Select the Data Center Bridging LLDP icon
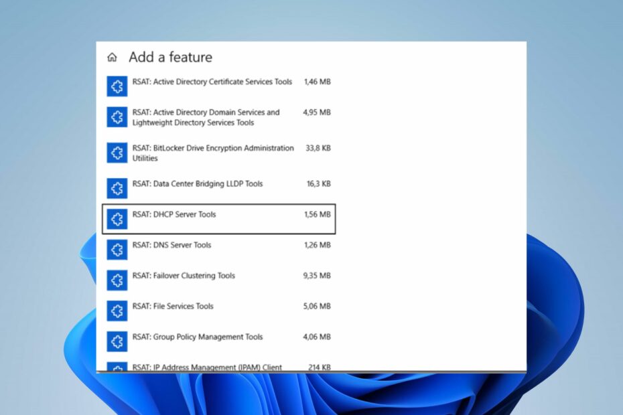 (x=117, y=188)
